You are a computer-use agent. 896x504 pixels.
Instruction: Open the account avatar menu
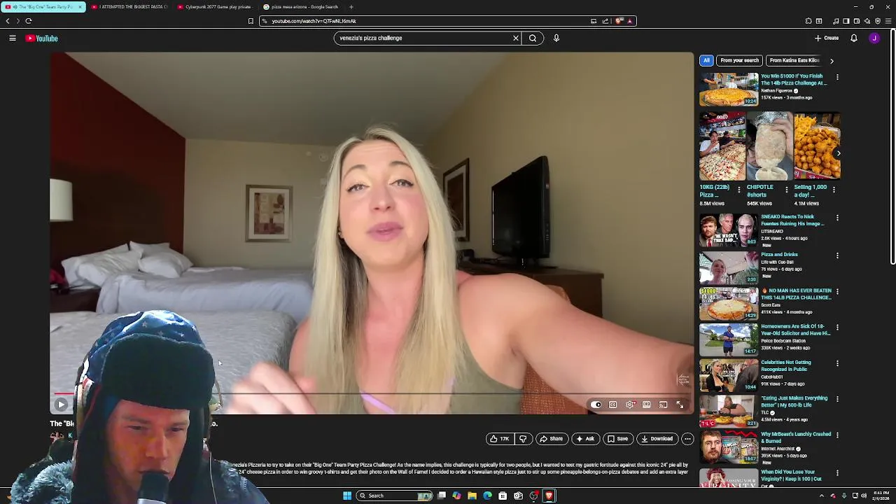[874, 38]
